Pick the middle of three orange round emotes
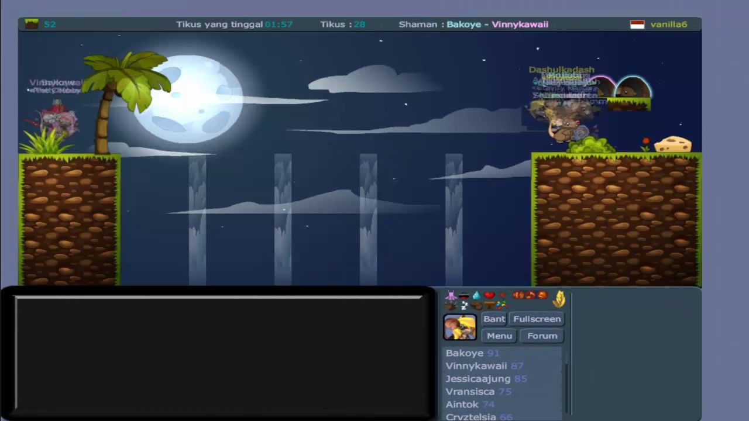749x421 pixels. tap(530, 295)
